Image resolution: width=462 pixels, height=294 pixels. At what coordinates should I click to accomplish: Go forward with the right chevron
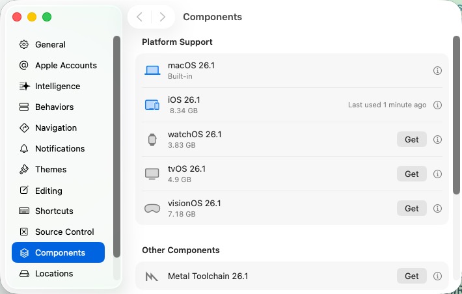pos(162,17)
